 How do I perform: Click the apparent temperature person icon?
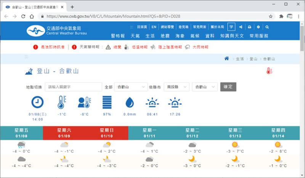click(84, 102)
